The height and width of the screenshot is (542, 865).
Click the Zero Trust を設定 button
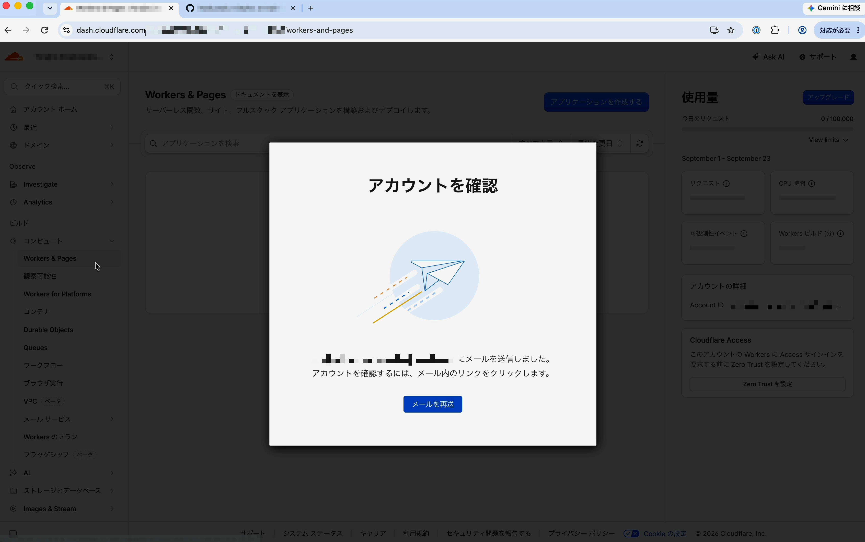click(767, 384)
